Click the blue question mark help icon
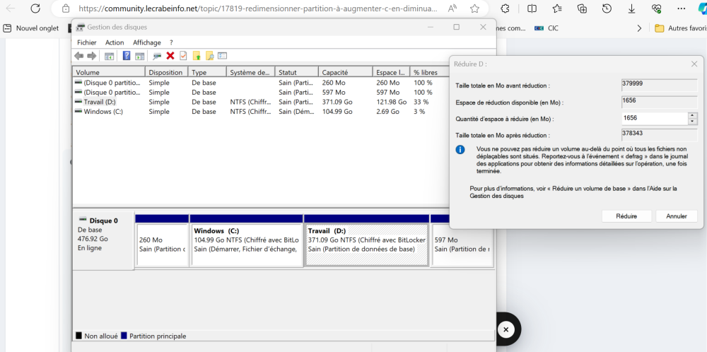The image size is (707, 352). [x=127, y=56]
